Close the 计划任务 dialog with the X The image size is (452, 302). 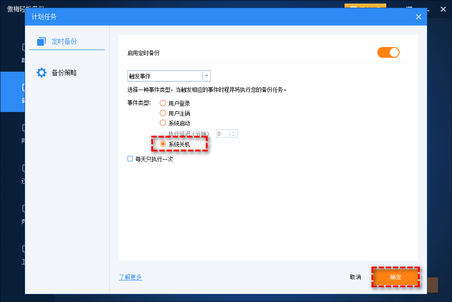(x=418, y=17)
